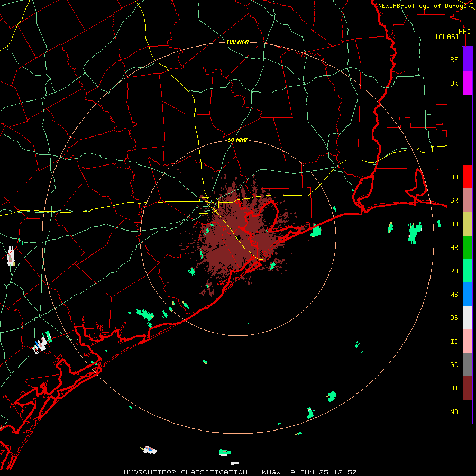The image size is (476, 476).
Task: Click the 'KHGX' station ID text
Action: [x=271, y=472]
